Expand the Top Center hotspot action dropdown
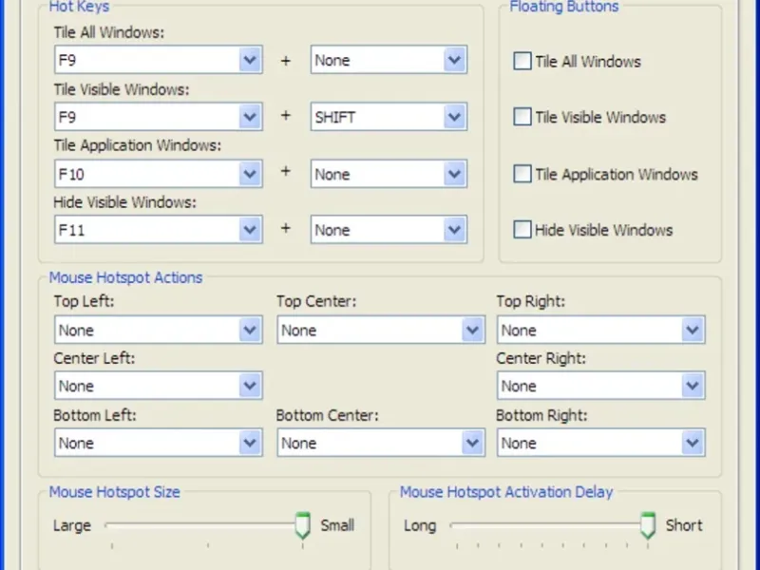Viewport: 760px width, 570px height. [x=472, y=331]
